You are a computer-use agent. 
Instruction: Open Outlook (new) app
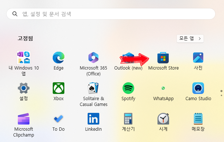[x=128, y=58]
